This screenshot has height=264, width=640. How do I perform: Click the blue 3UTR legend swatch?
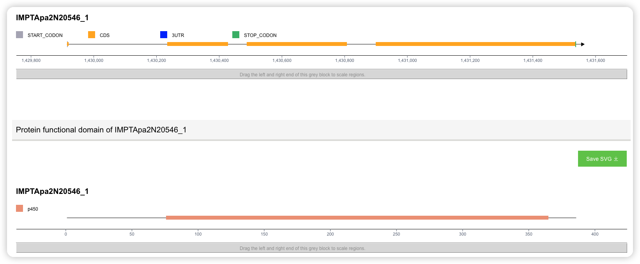[x=164, y=35]
